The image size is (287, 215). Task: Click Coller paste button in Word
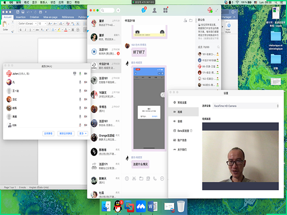[x=5, y=26]
